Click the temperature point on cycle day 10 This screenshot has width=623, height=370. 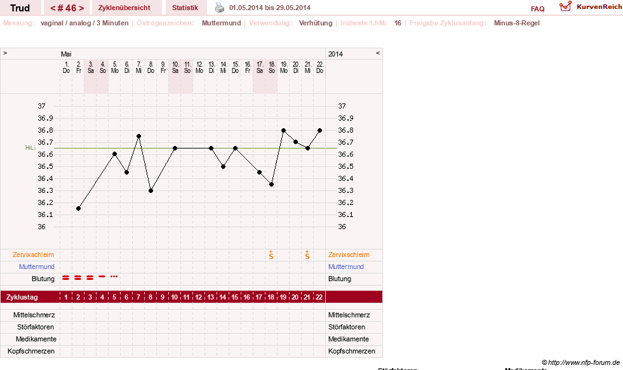(175, 148)
